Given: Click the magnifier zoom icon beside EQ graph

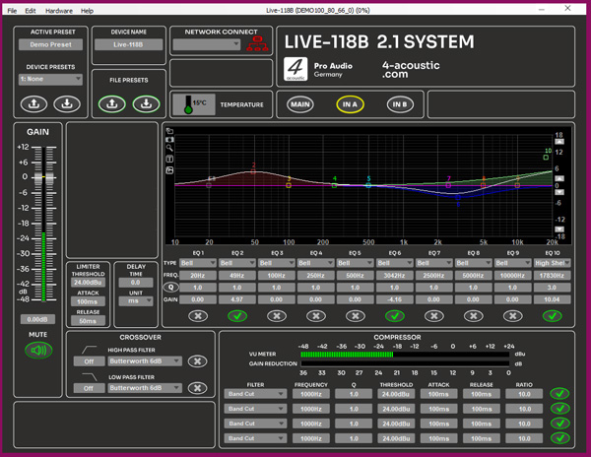Looking at the screenshot, I should pos(169,148).
